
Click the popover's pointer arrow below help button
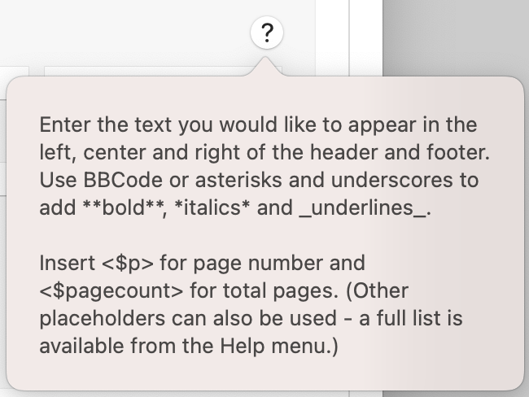point(266,67)
